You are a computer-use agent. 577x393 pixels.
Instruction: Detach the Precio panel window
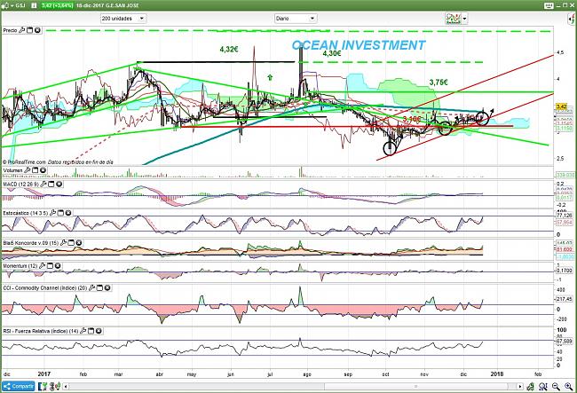point(30,30)
